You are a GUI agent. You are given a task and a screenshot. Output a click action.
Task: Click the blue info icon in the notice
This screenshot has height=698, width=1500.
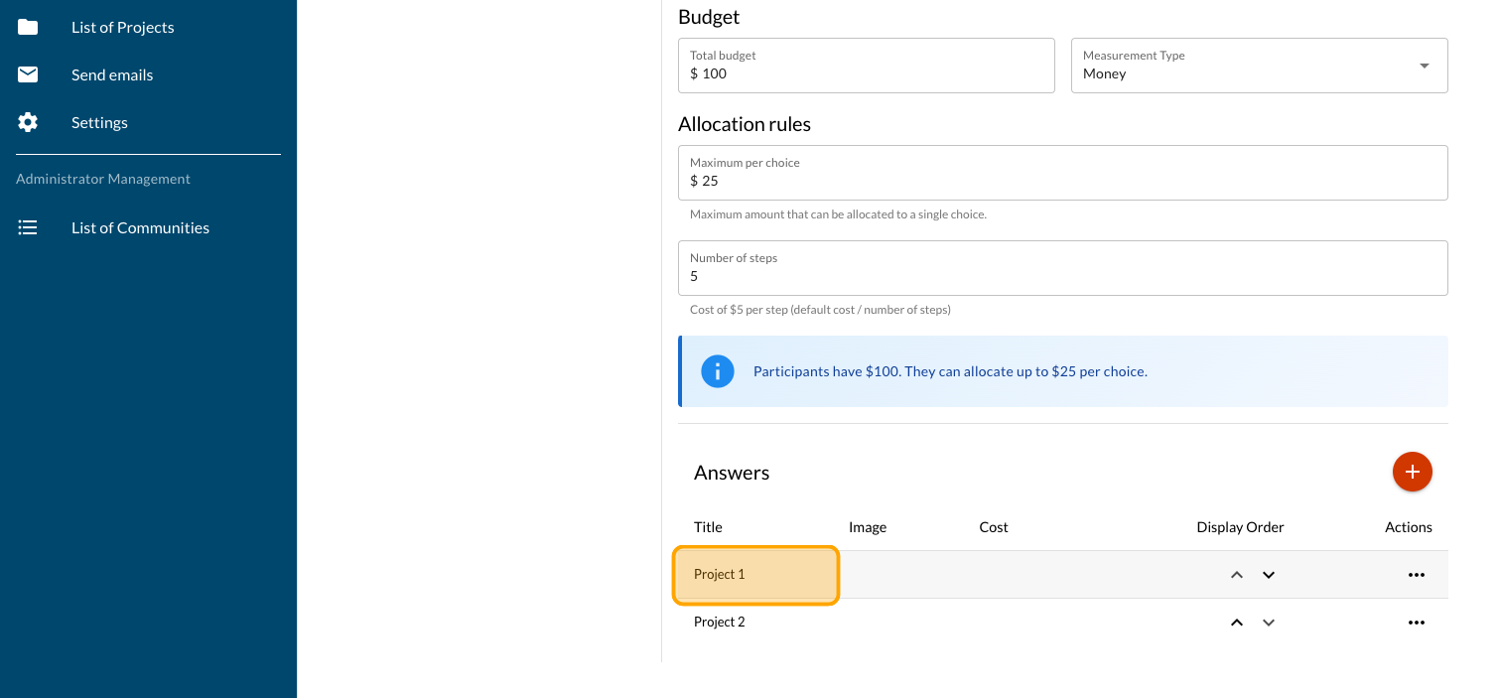[717, 371]
